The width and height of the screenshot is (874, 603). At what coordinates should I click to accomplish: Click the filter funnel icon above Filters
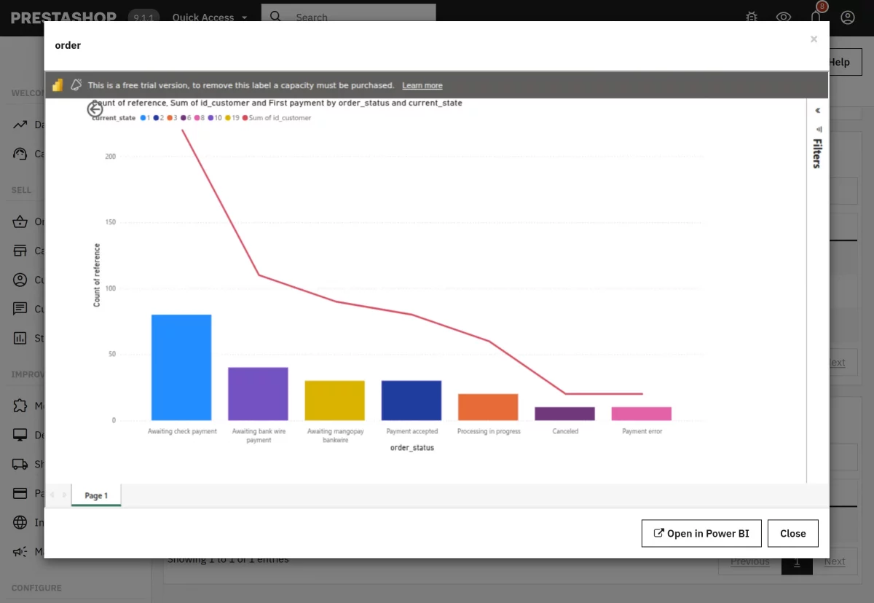coord(819,129)
